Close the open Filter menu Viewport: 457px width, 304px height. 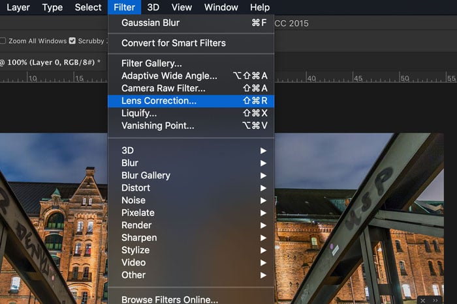124,7
